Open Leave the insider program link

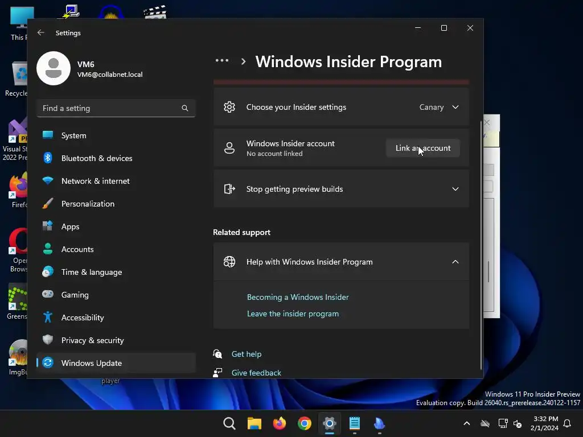coord(293,314)
